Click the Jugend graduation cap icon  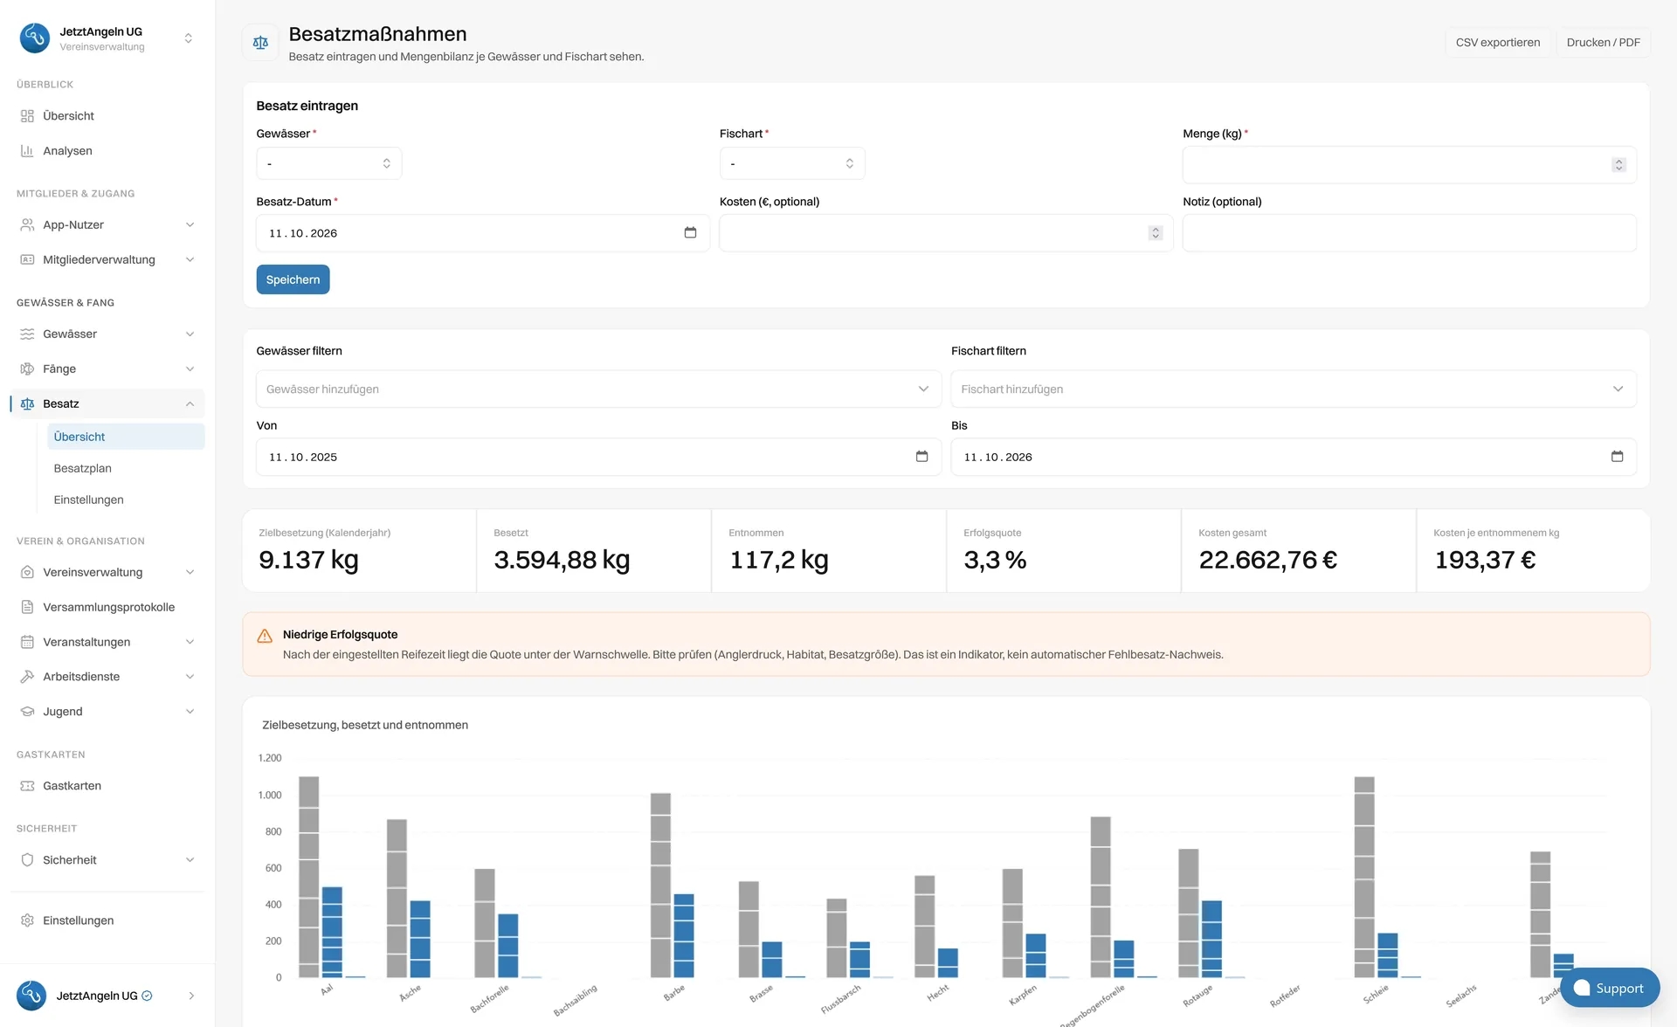[x=27, y=712]
